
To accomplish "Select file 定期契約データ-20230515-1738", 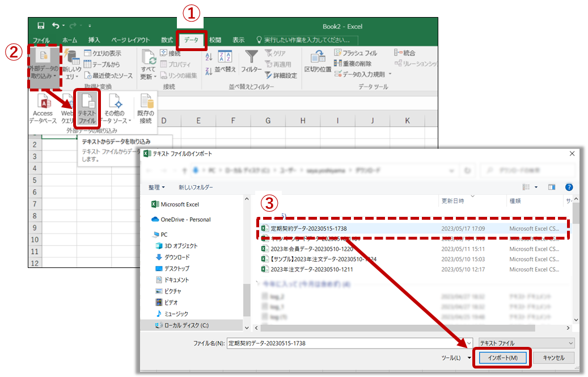I will click(412, 228).
